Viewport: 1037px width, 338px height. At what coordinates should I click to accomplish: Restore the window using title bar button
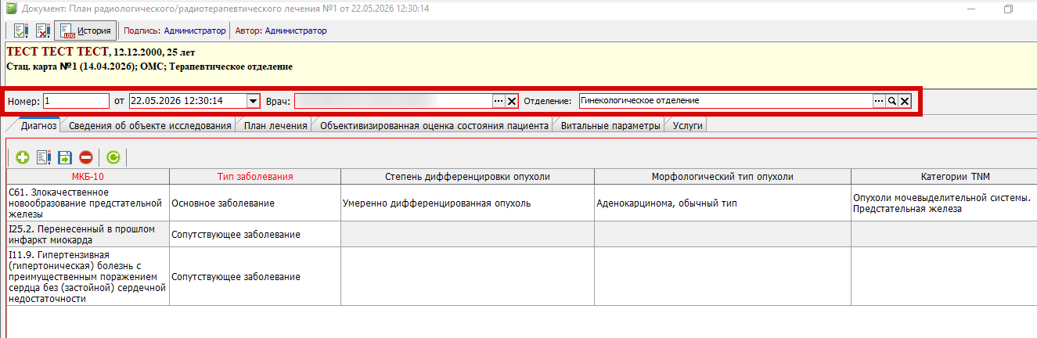[x=1008, y=9]
